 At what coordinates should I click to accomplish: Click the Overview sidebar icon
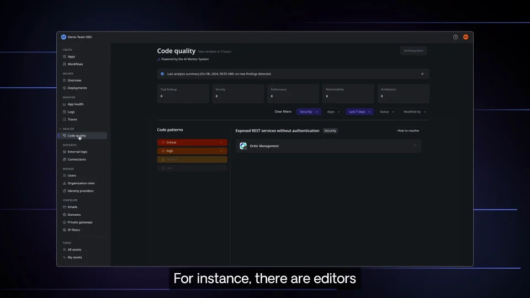point(64,81)
